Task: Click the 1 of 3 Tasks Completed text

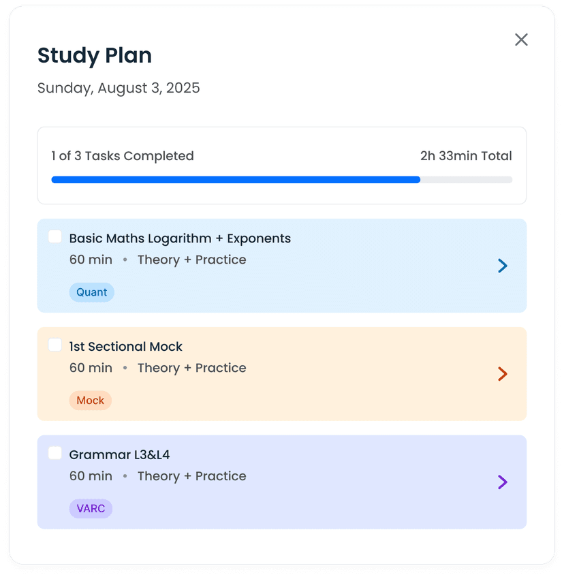Action: click(x=123, y=156)
